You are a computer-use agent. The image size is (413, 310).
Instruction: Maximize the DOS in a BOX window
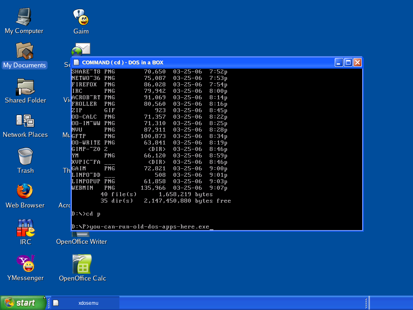pyautogui.click(x=348, y=62)
